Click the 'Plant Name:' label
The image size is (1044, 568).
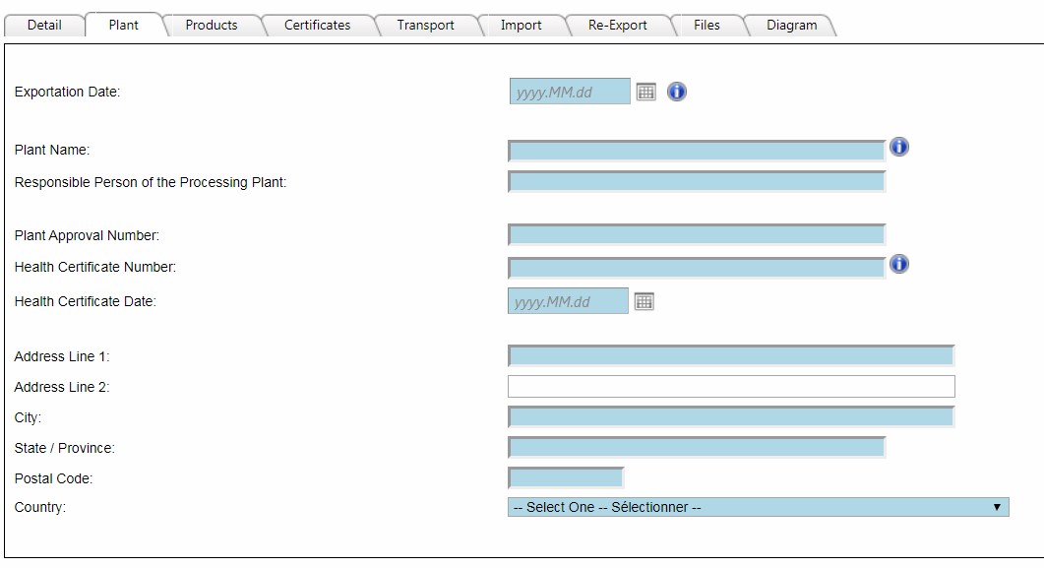52,150
